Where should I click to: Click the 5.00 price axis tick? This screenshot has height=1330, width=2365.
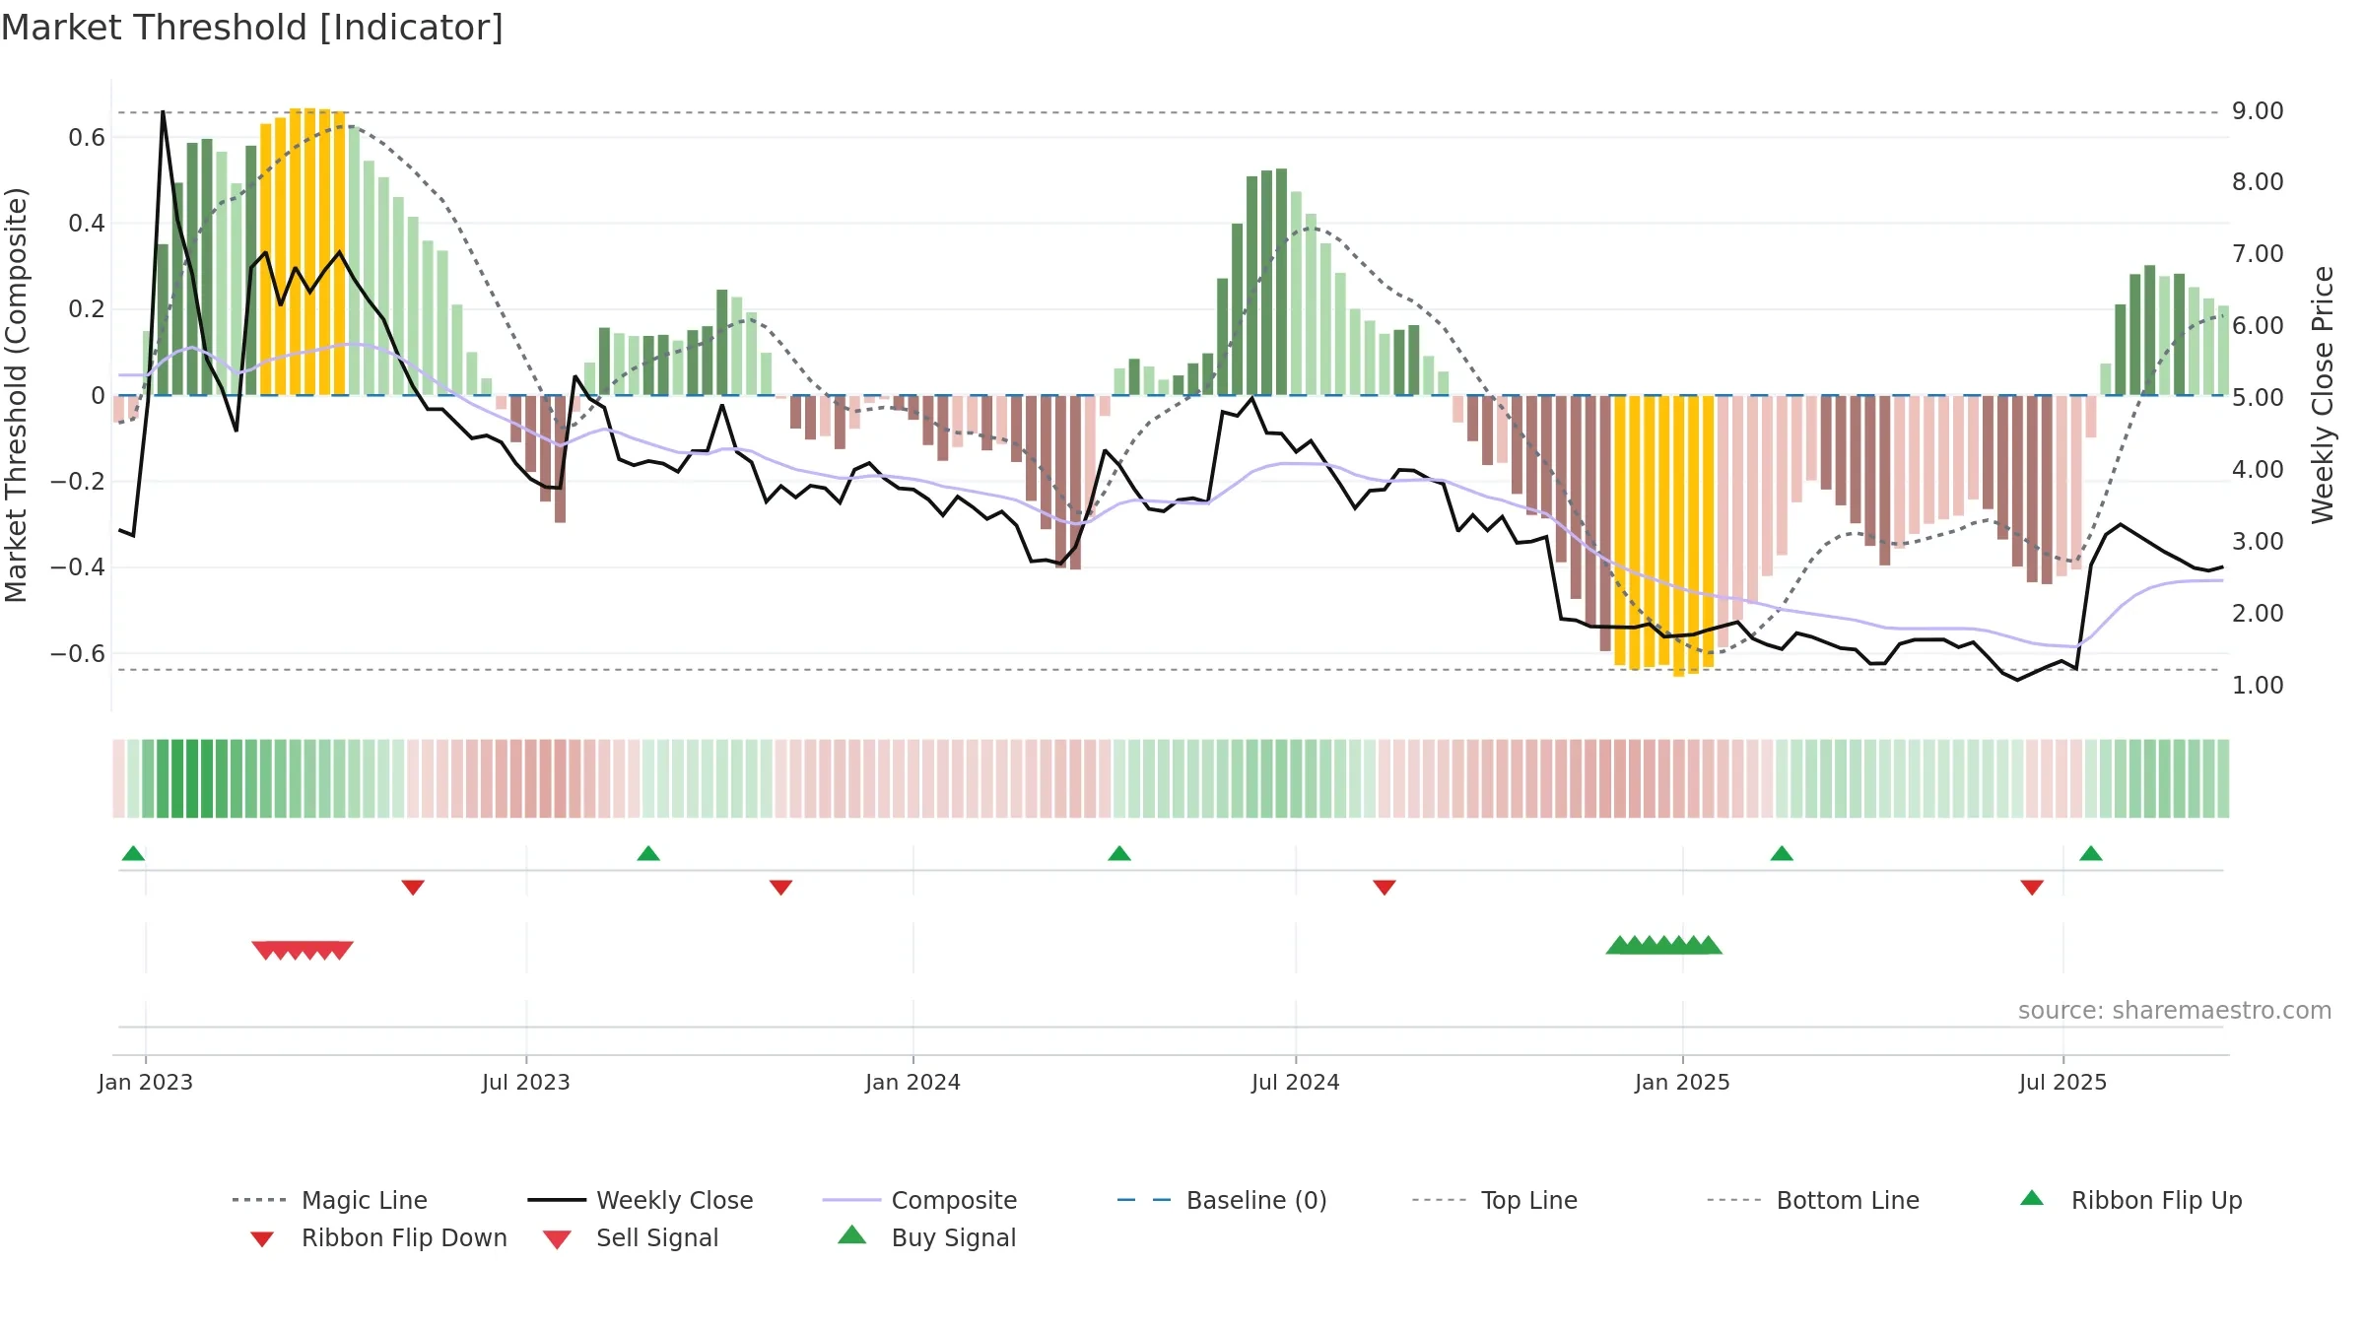(x=2258, y=397)
